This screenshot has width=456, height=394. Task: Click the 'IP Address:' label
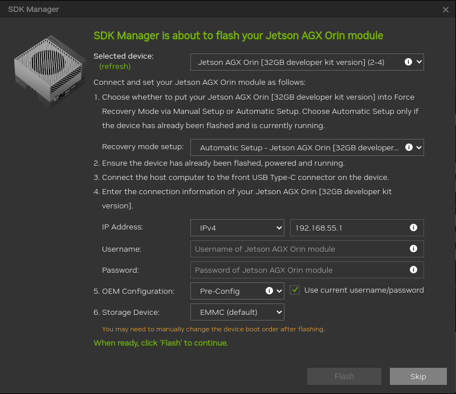pyautogui.click(x=123, y=227)
